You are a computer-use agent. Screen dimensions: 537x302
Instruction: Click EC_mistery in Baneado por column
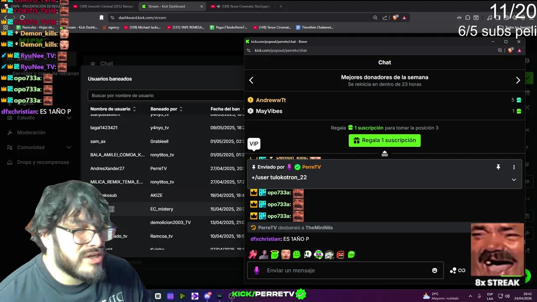(162, 209)
